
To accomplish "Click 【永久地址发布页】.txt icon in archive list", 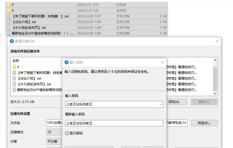I will (x=14, y=84).
